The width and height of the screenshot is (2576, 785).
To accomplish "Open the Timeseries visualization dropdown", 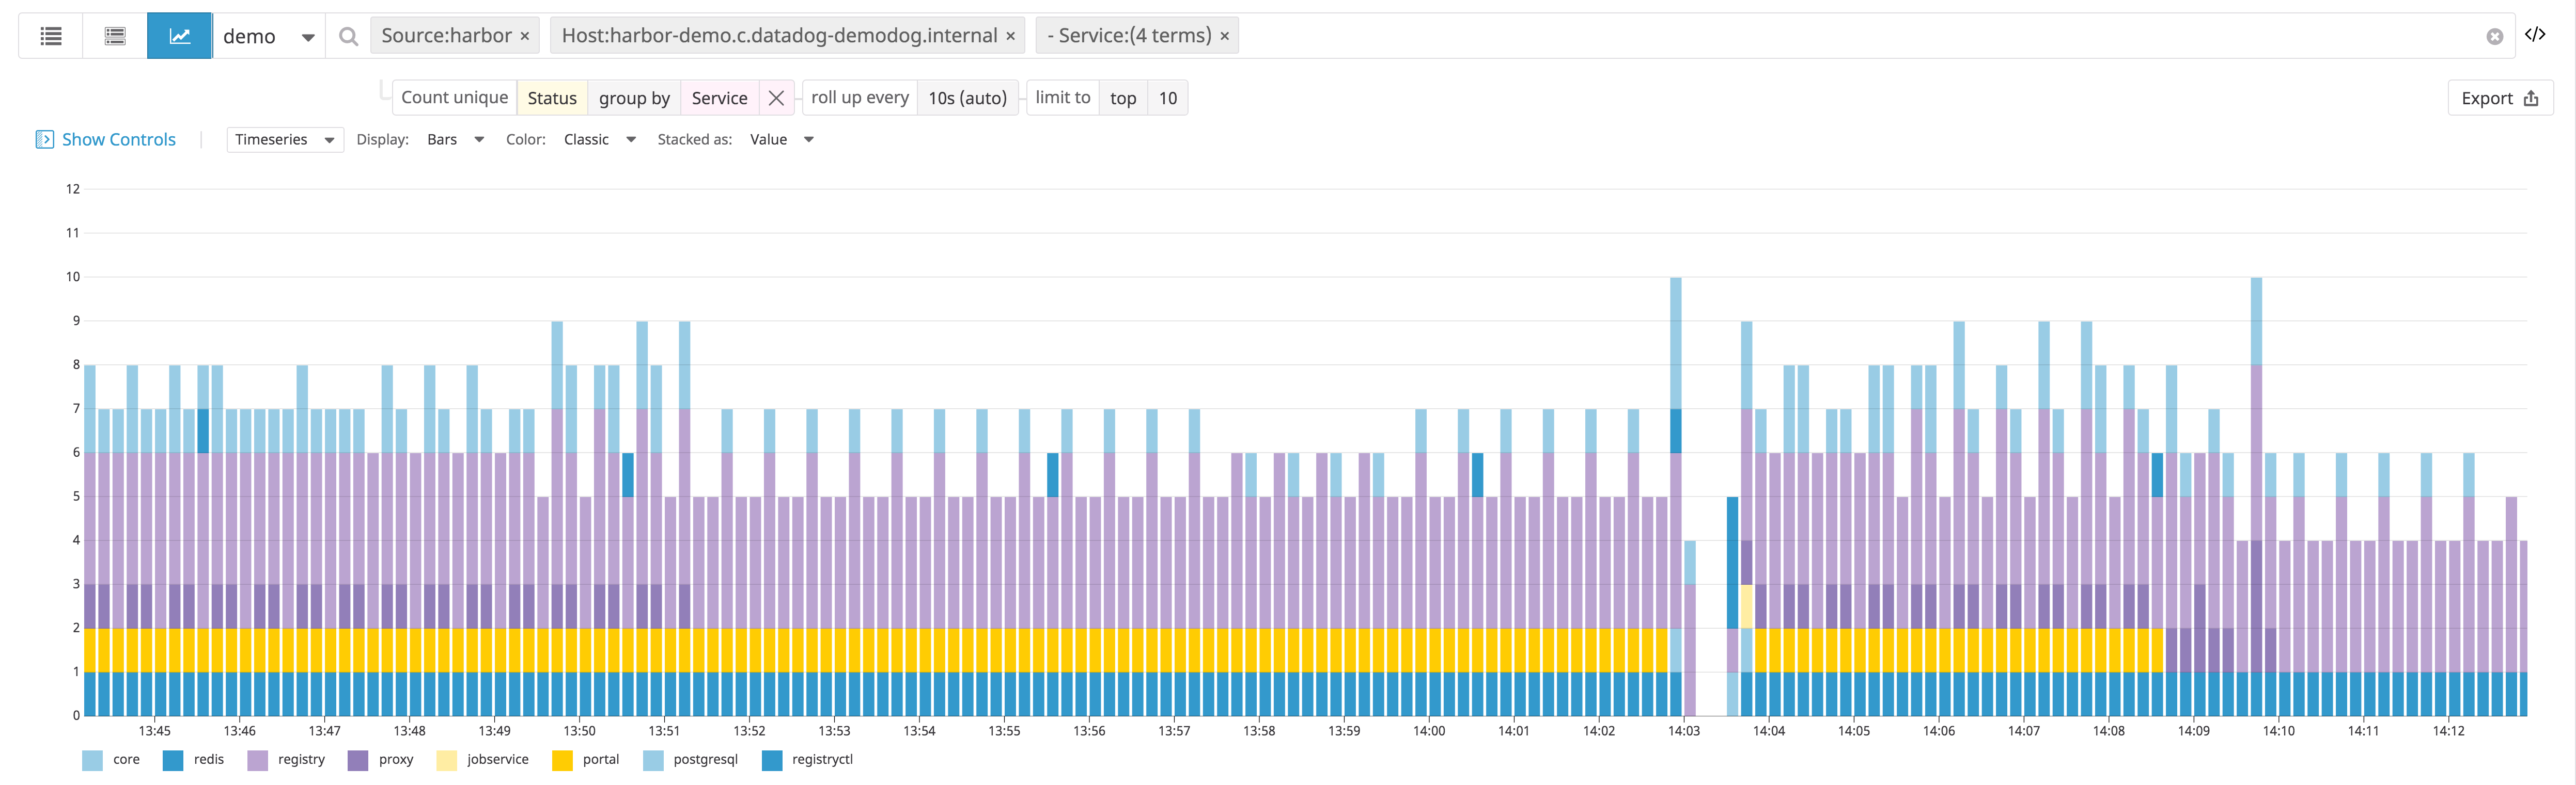I will click(x=285, y=140).
